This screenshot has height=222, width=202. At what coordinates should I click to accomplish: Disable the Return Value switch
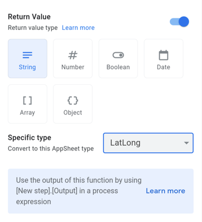pyautogui.click(x=179, y=22)
